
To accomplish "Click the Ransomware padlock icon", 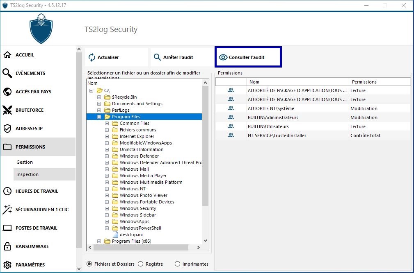I will click(x=7, y=246).
